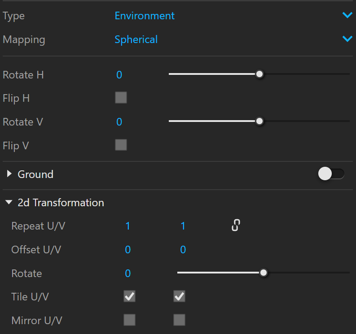Uncheck the Tile U checkbox
356x334 pixels.
129,296
